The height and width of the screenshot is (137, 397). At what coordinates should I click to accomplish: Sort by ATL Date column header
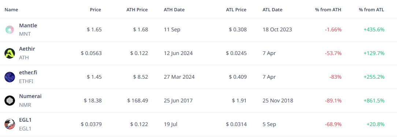[x=272, y=10]
